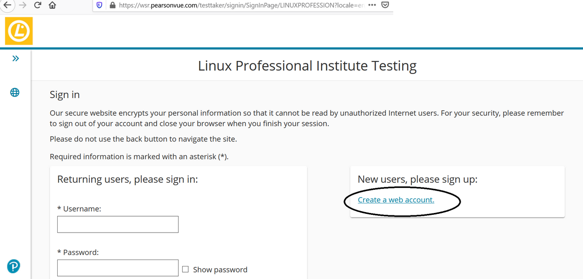Click the LPI yellow logo

click(x=19, y=31)
